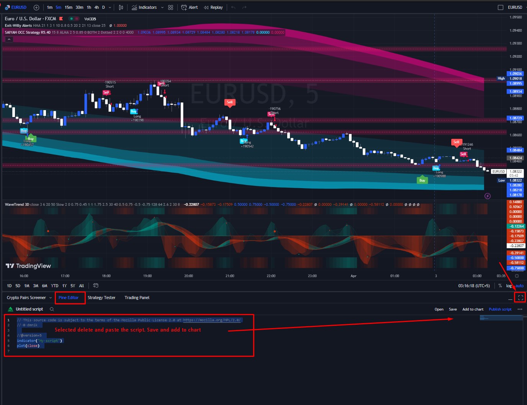Toggle percent scale mode

click(500, 286)
